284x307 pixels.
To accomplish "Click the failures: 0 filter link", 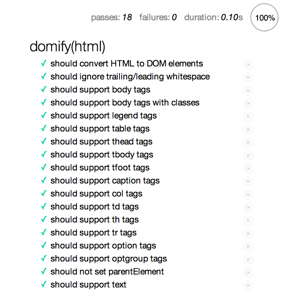I will click(x=158, y=17).
